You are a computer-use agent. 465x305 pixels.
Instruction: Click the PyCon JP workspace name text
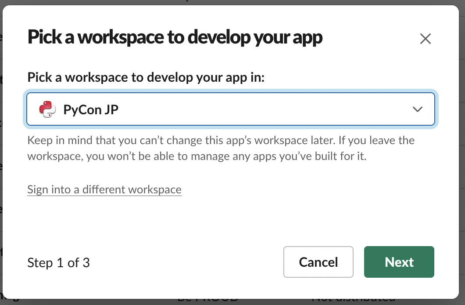[91, 109]
